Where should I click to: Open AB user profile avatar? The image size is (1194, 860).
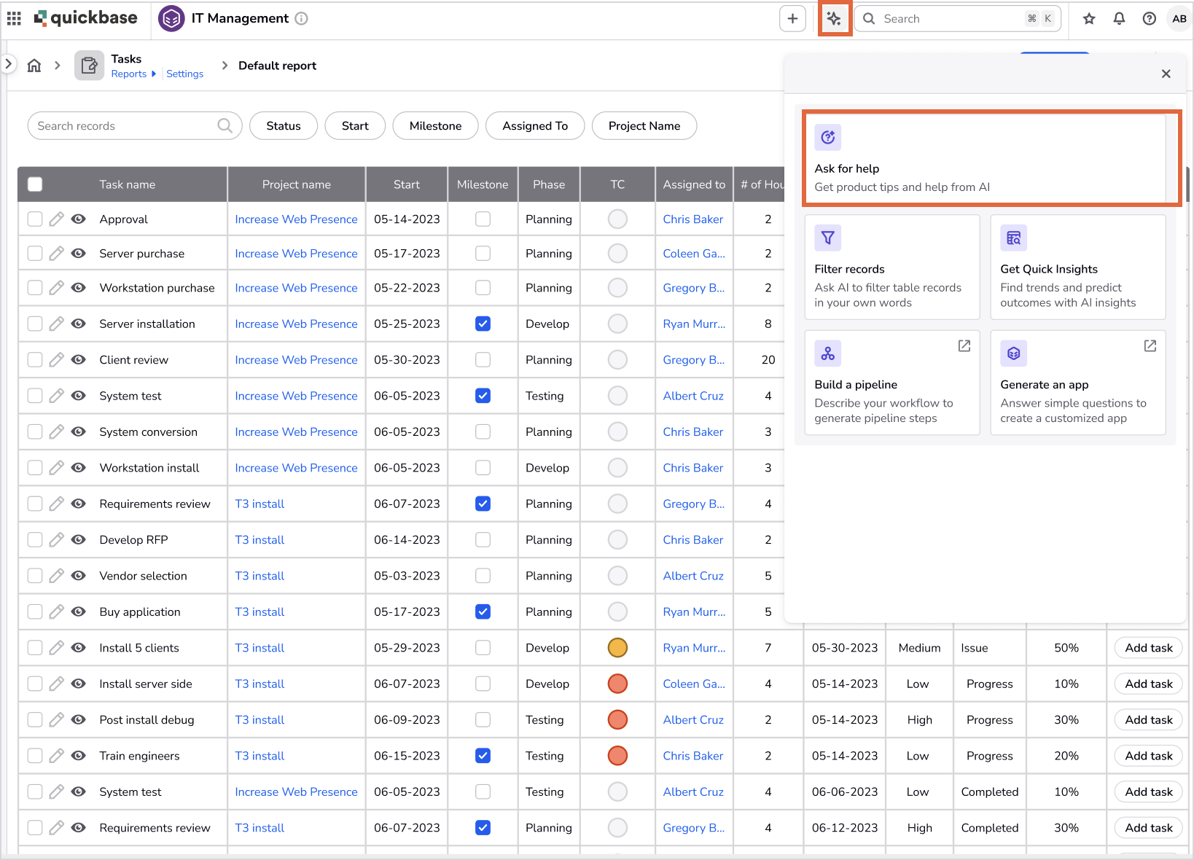pos(1179,19)
